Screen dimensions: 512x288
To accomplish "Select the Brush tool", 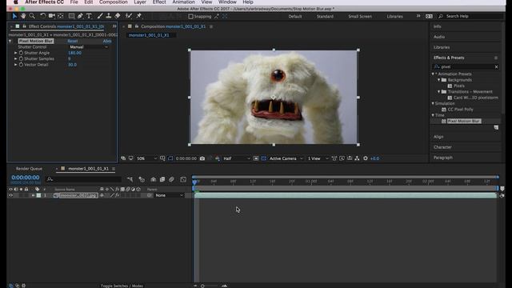I will point(99,16).
